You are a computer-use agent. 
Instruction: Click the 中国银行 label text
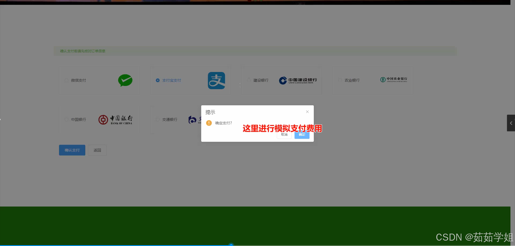[x=79, y=120]
